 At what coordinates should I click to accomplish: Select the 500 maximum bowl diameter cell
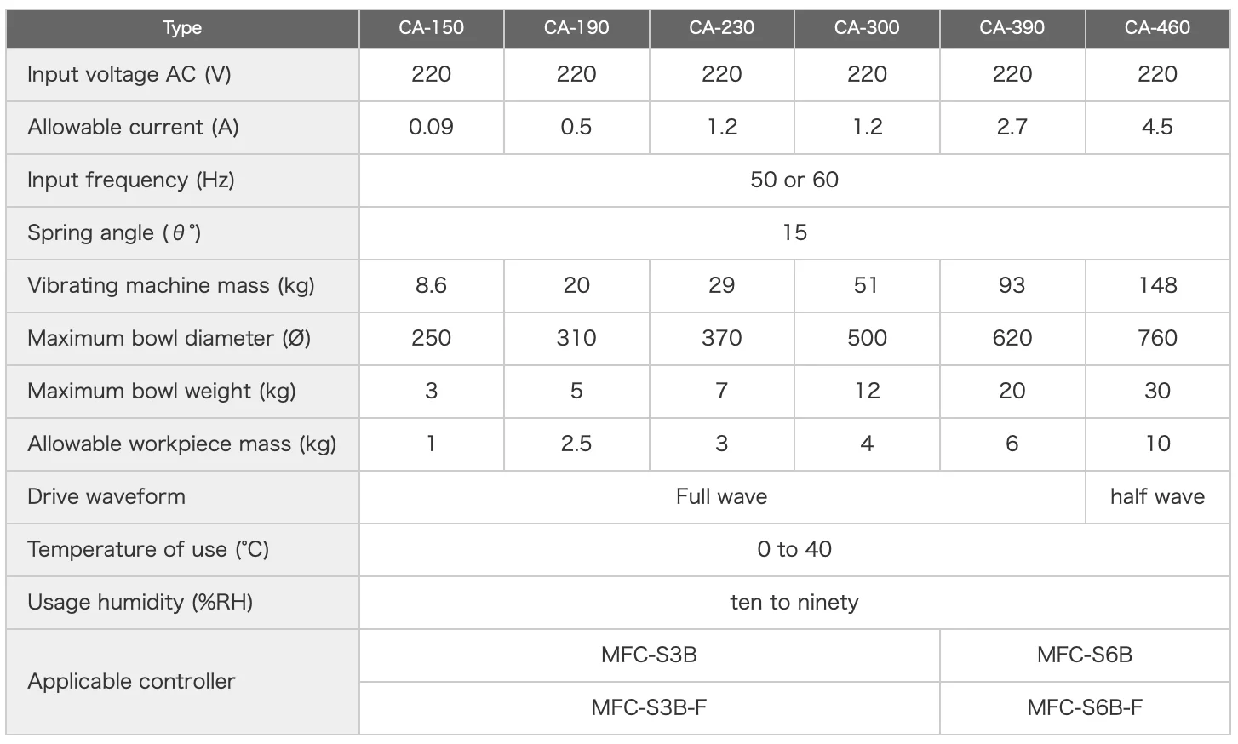point(867,339)
